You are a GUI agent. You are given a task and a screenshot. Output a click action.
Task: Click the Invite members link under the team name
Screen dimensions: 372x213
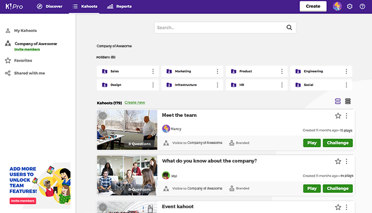(x=27, y=49)
